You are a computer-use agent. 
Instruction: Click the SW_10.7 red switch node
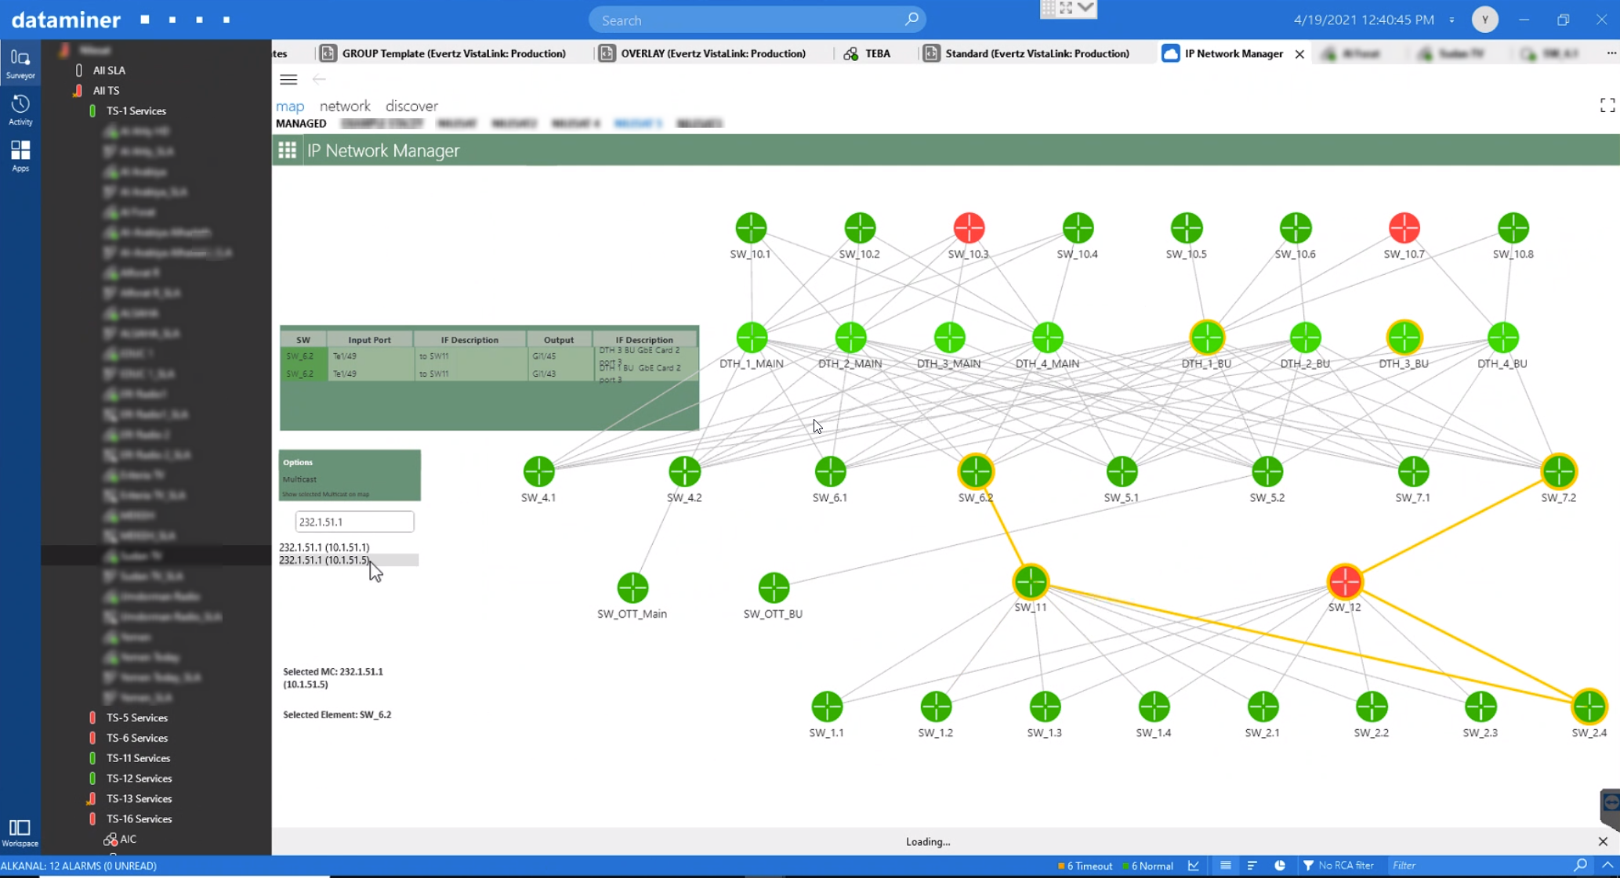[1404, 228]
